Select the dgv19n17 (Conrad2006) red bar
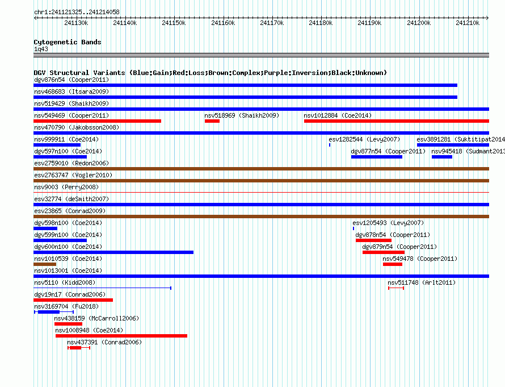Screen dimensions: 505x387 coord(73,300)
